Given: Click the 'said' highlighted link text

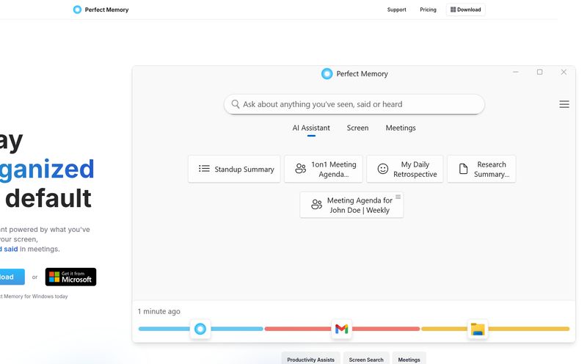Looking at the screenshot, I should pyautogui.click(x=10, y=249).
